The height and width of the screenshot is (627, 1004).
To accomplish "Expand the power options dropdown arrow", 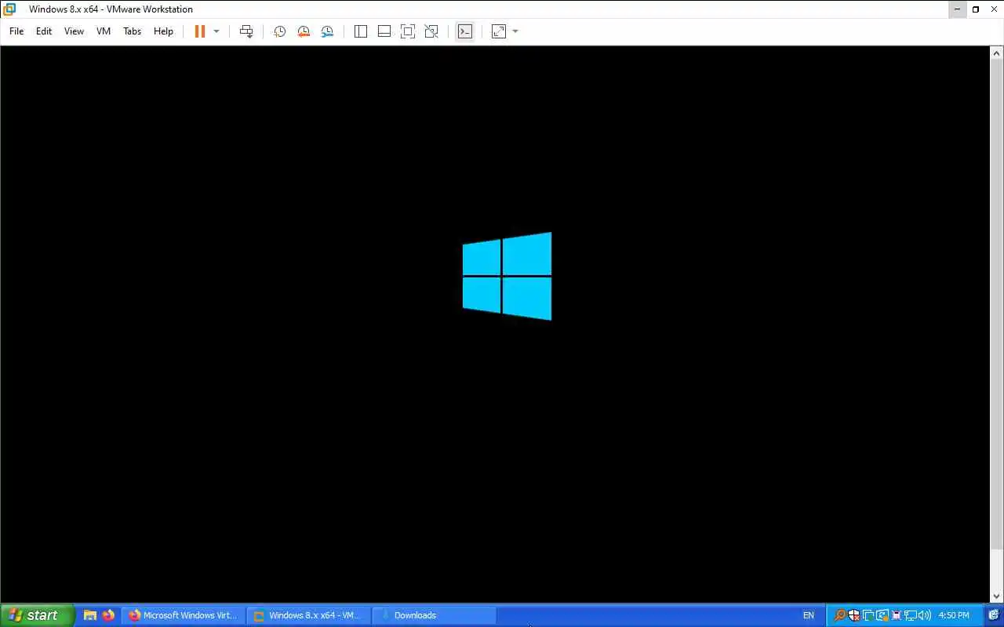I will (216, 31).
